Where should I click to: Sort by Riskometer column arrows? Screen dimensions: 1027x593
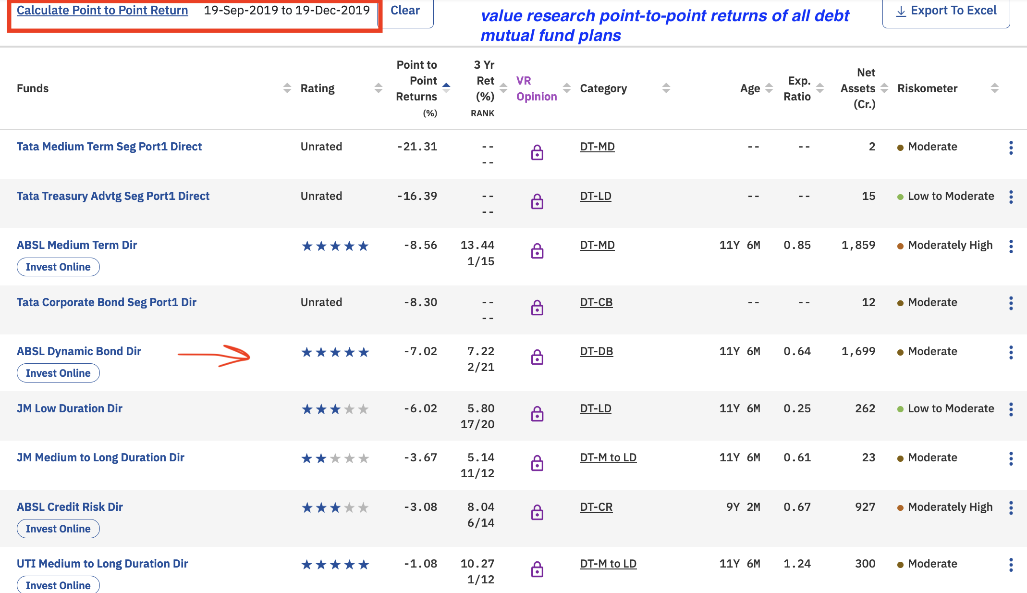click(994, 88)
